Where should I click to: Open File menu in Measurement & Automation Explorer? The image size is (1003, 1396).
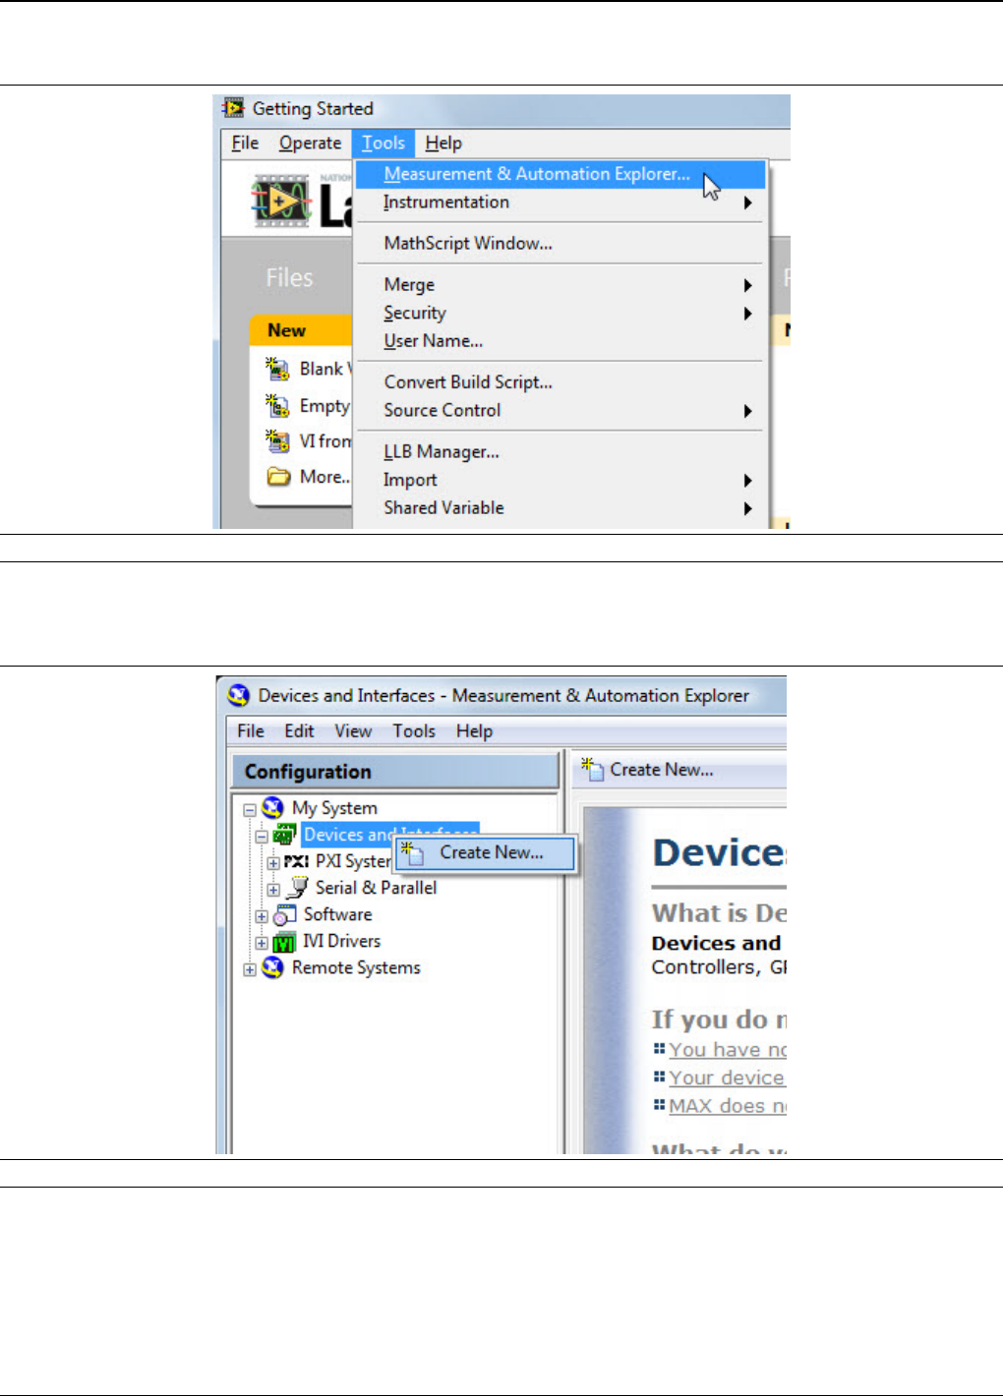point(251,731)
